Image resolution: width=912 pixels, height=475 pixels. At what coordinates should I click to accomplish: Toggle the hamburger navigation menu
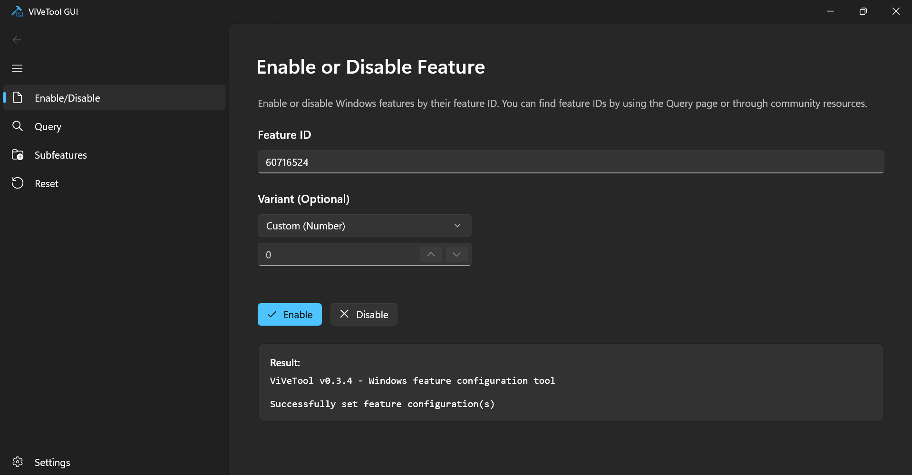tap(17, 68)
